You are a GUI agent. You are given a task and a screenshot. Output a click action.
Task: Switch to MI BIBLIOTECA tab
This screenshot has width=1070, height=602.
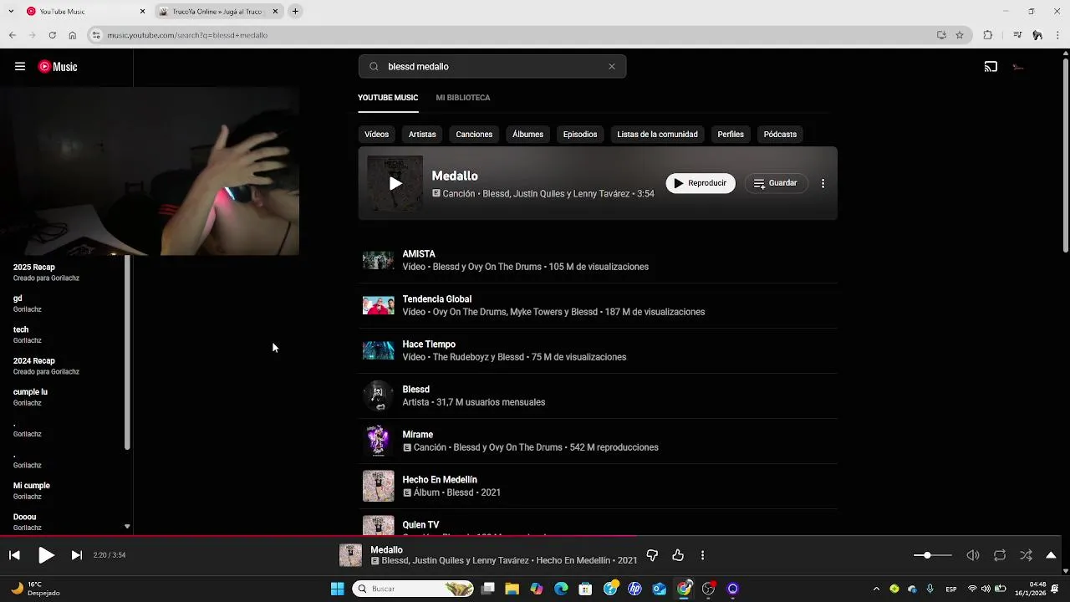(x=462, y=98)
